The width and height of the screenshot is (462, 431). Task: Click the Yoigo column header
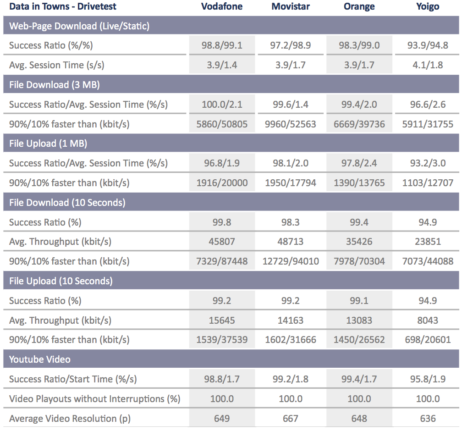coord(428,6)
